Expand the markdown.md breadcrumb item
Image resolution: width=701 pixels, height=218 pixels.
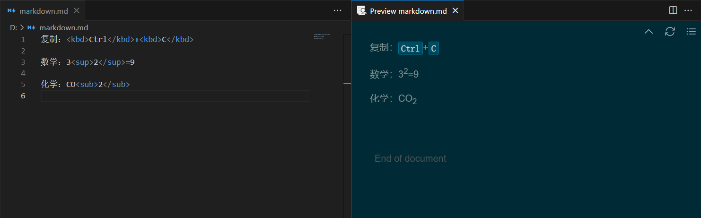click(x=63, y=28)
